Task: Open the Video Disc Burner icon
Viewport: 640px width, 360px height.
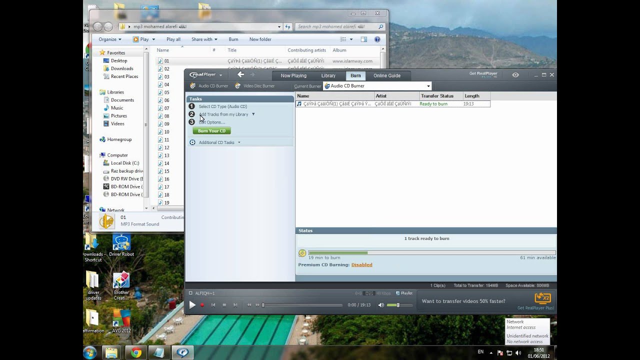Action: click(238, 86)
